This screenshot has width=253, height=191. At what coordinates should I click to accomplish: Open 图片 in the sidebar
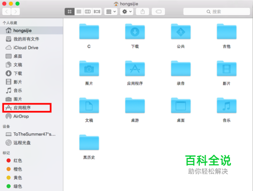(31, 99)
